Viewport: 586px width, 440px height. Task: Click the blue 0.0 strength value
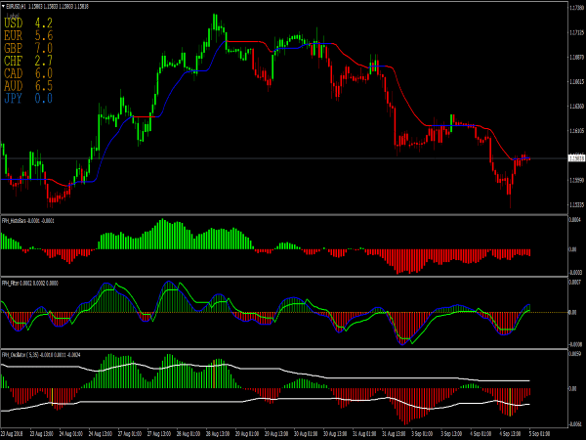[44, 99]
